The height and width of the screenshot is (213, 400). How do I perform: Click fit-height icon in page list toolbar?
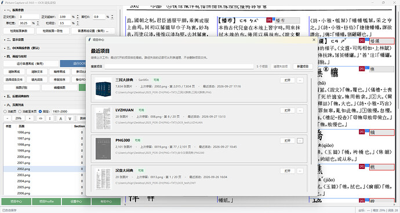50,119
